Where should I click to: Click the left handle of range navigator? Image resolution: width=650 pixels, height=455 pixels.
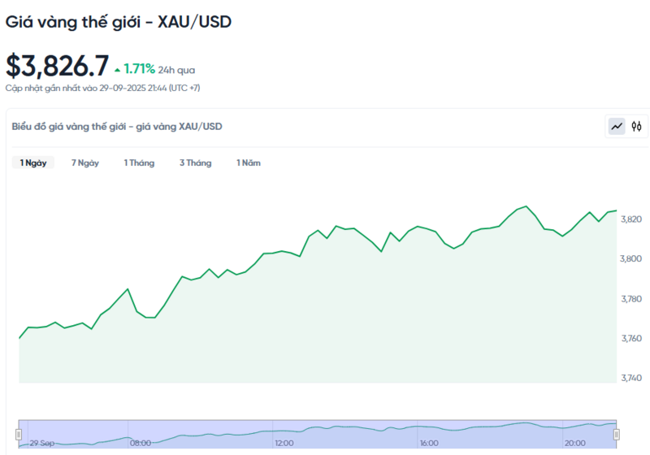click(19, 434)
